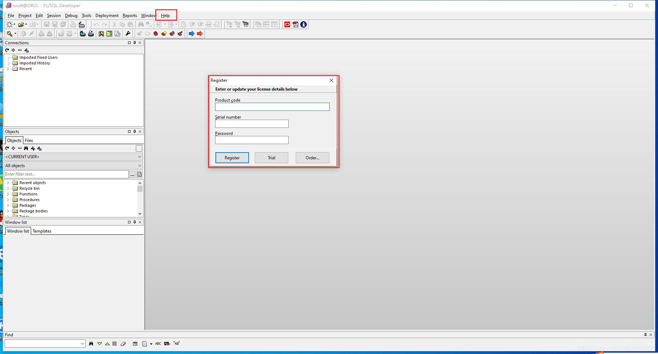
Task: Toggle the pin on Window list panel
Action: pos(134,222)
